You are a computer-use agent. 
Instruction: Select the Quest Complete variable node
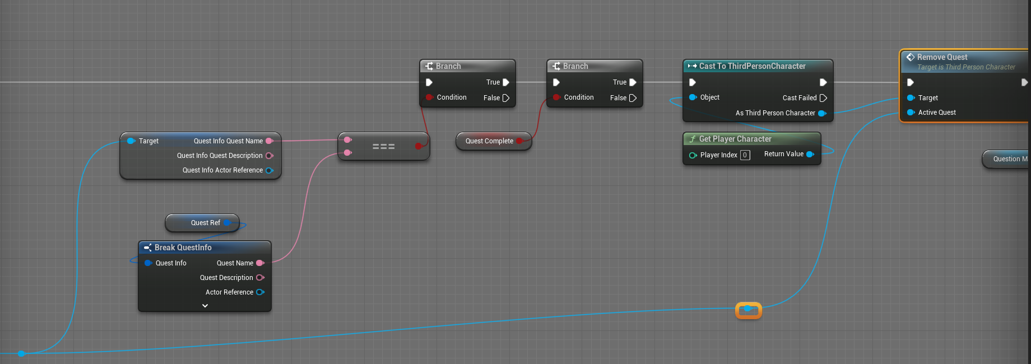pyautogui.click(x=493, y=141)
